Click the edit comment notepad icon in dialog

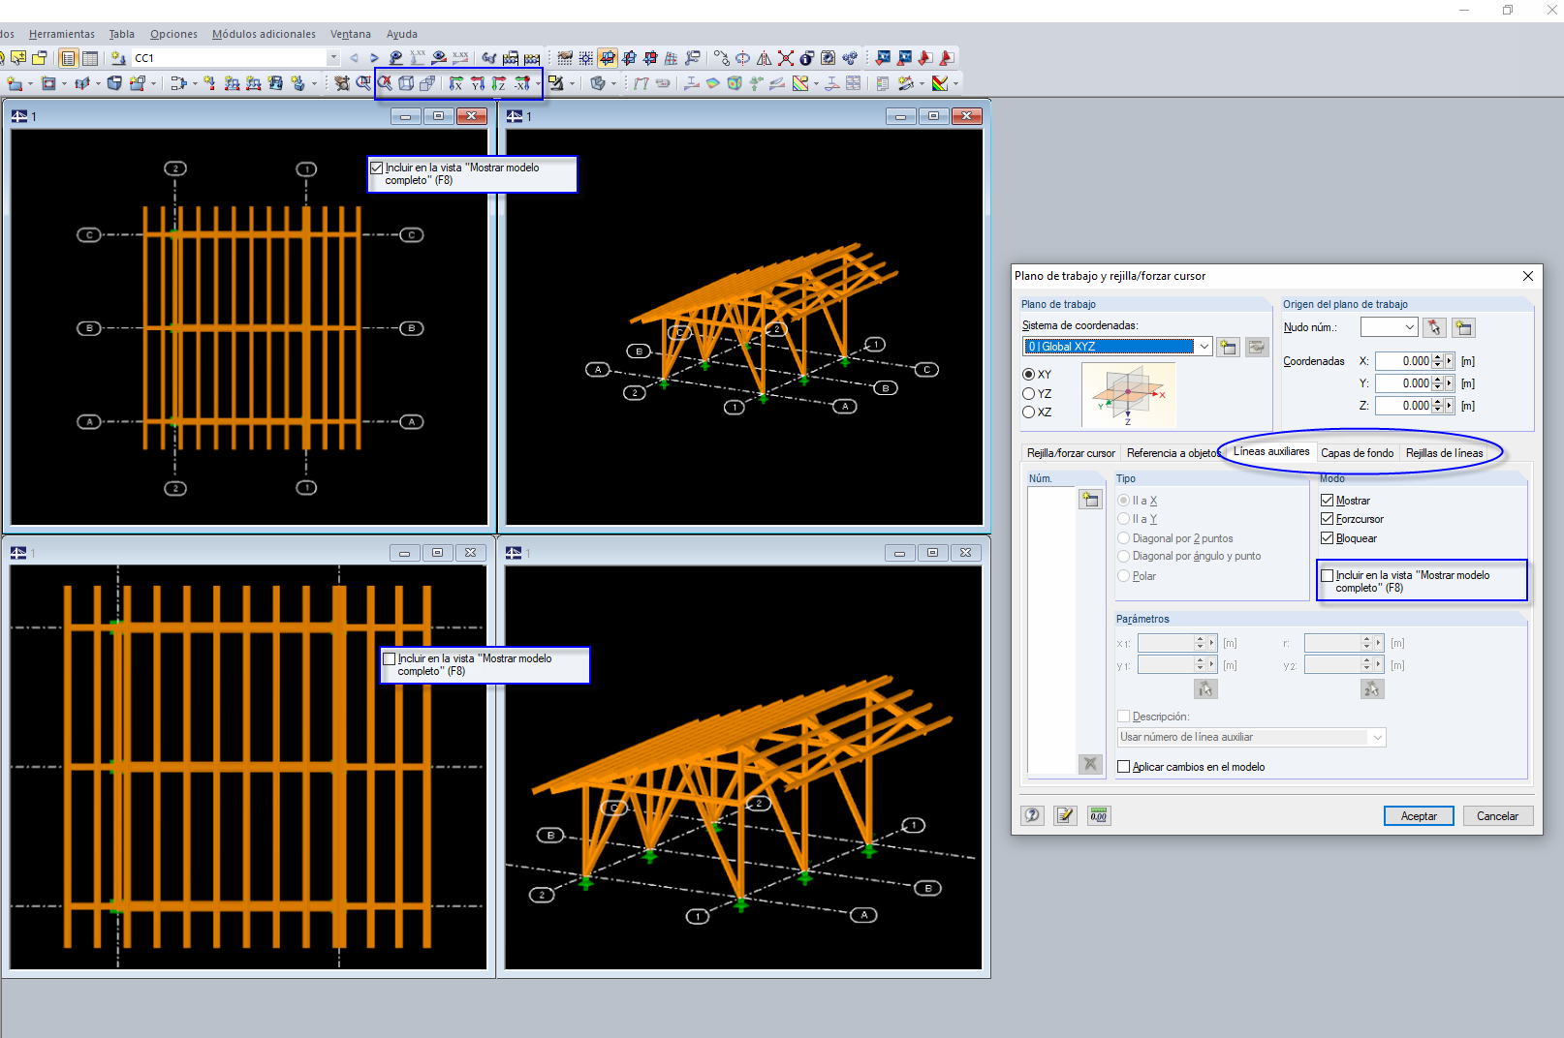[x=1065, y=815]
